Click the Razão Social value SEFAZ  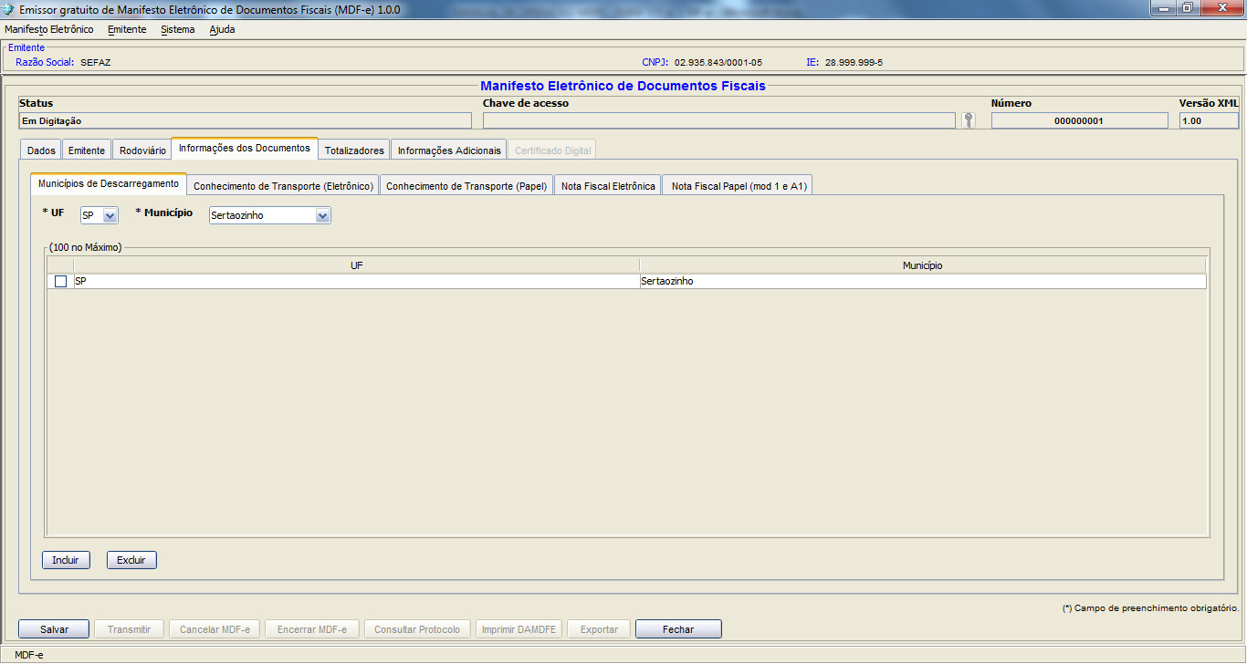(95, 62)
